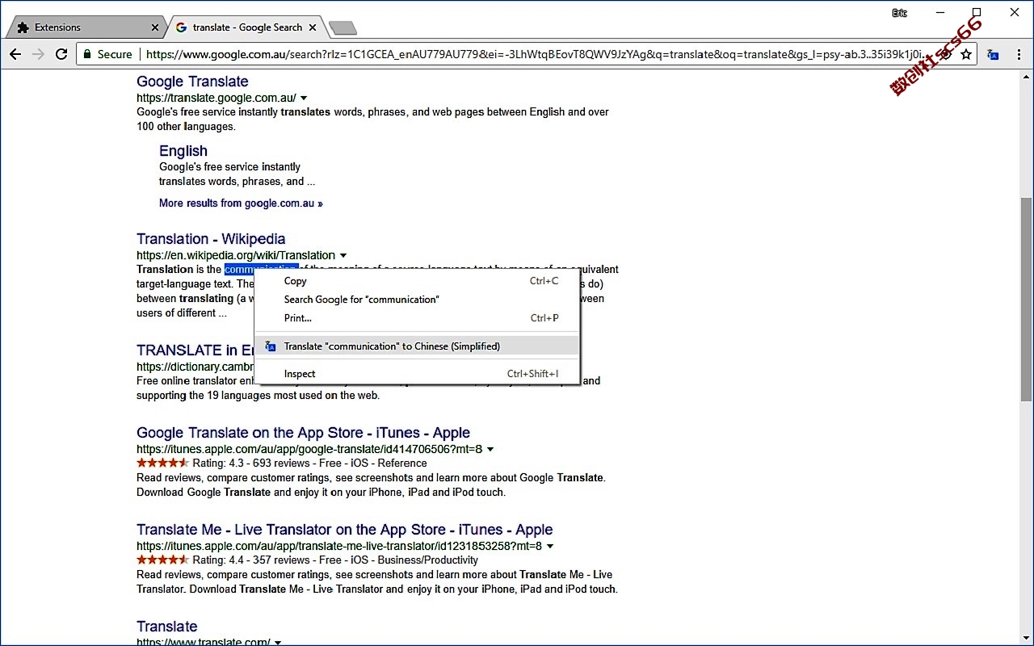Screen dimensions: 1034x646
Task: Open the Translation - Wikipedia result
Action: pos(211,239)
